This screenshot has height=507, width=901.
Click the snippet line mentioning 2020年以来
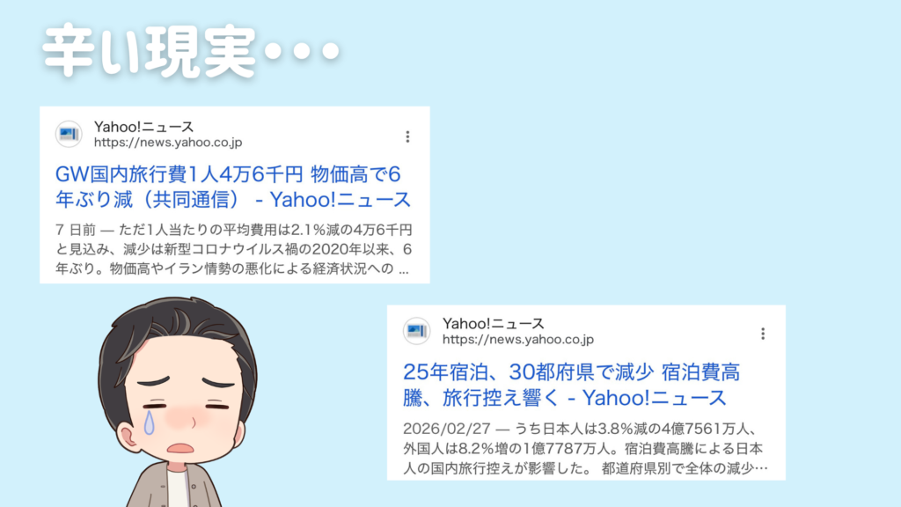pos(234,249)
